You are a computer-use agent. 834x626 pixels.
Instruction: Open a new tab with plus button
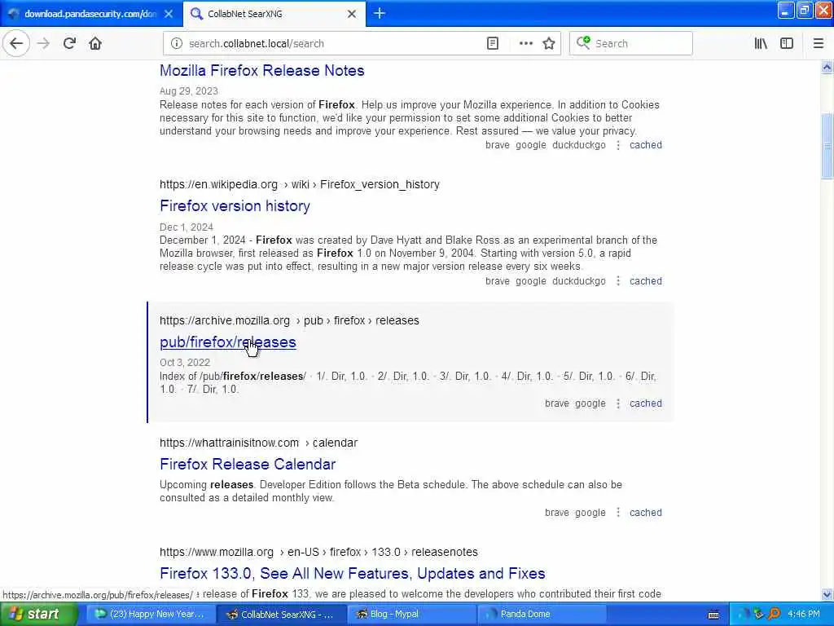(380, 13)
